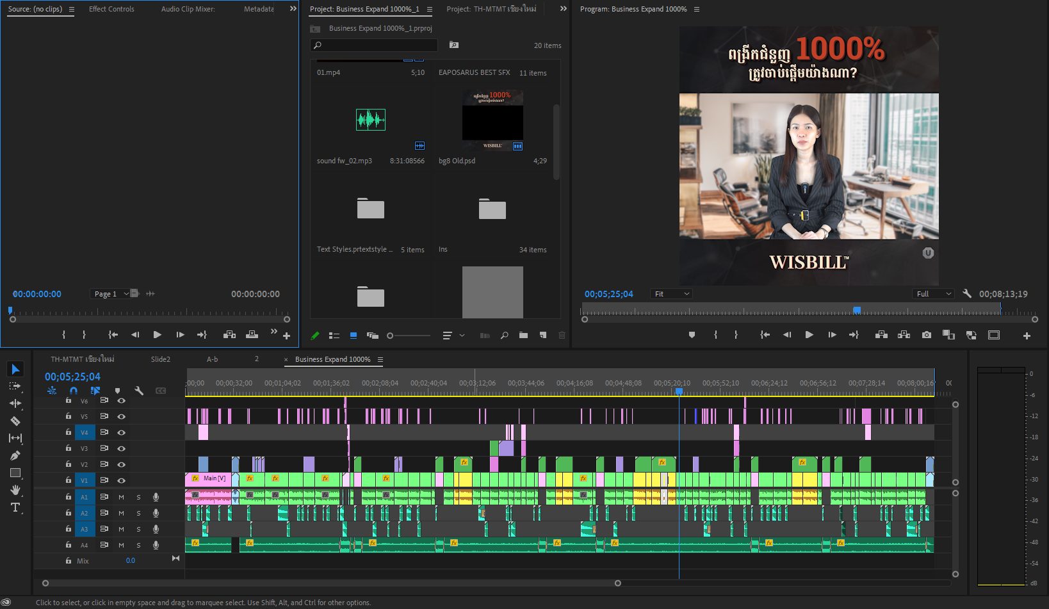The width and height of the screenshot is (1049, 609).
Task: Open the Full playback resolution dropdown
Action: [x=933, y=294]
